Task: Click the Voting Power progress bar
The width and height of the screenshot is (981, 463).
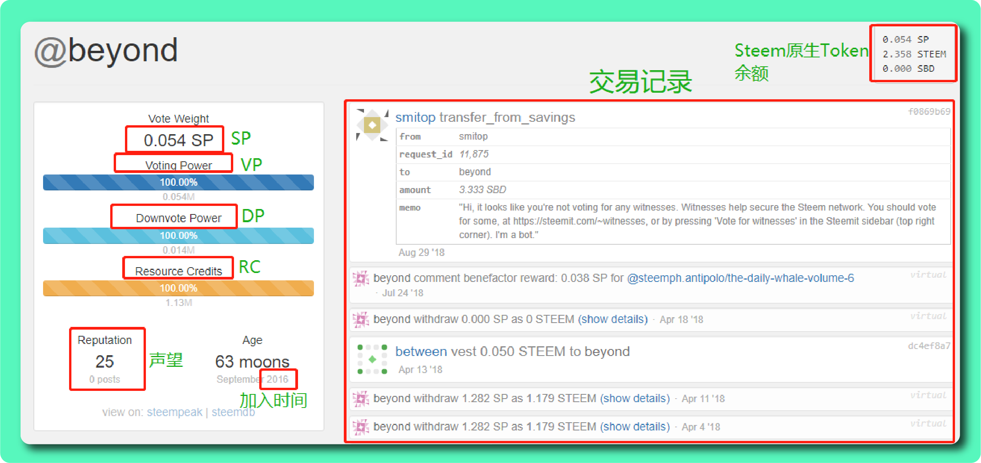Action: 179,182
